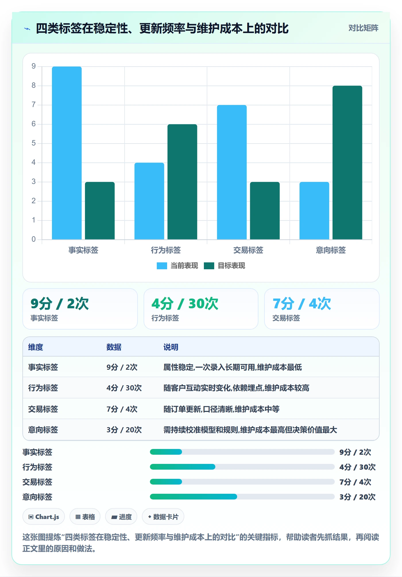This screenshot has width=402, height=577.
Task: Click 事实标签 x-axis label in chart
Action: click(x=83, y=250)
